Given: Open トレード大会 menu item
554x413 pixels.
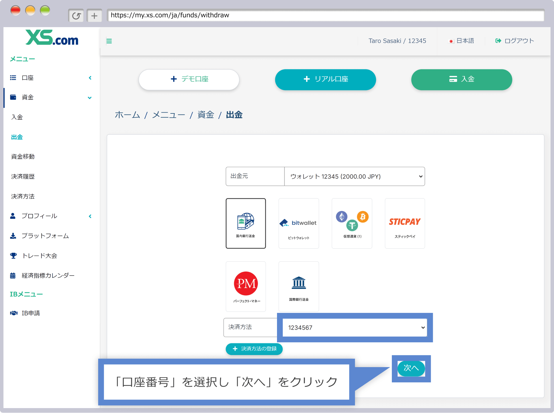Looking at the screenshot, I should 40,256.
